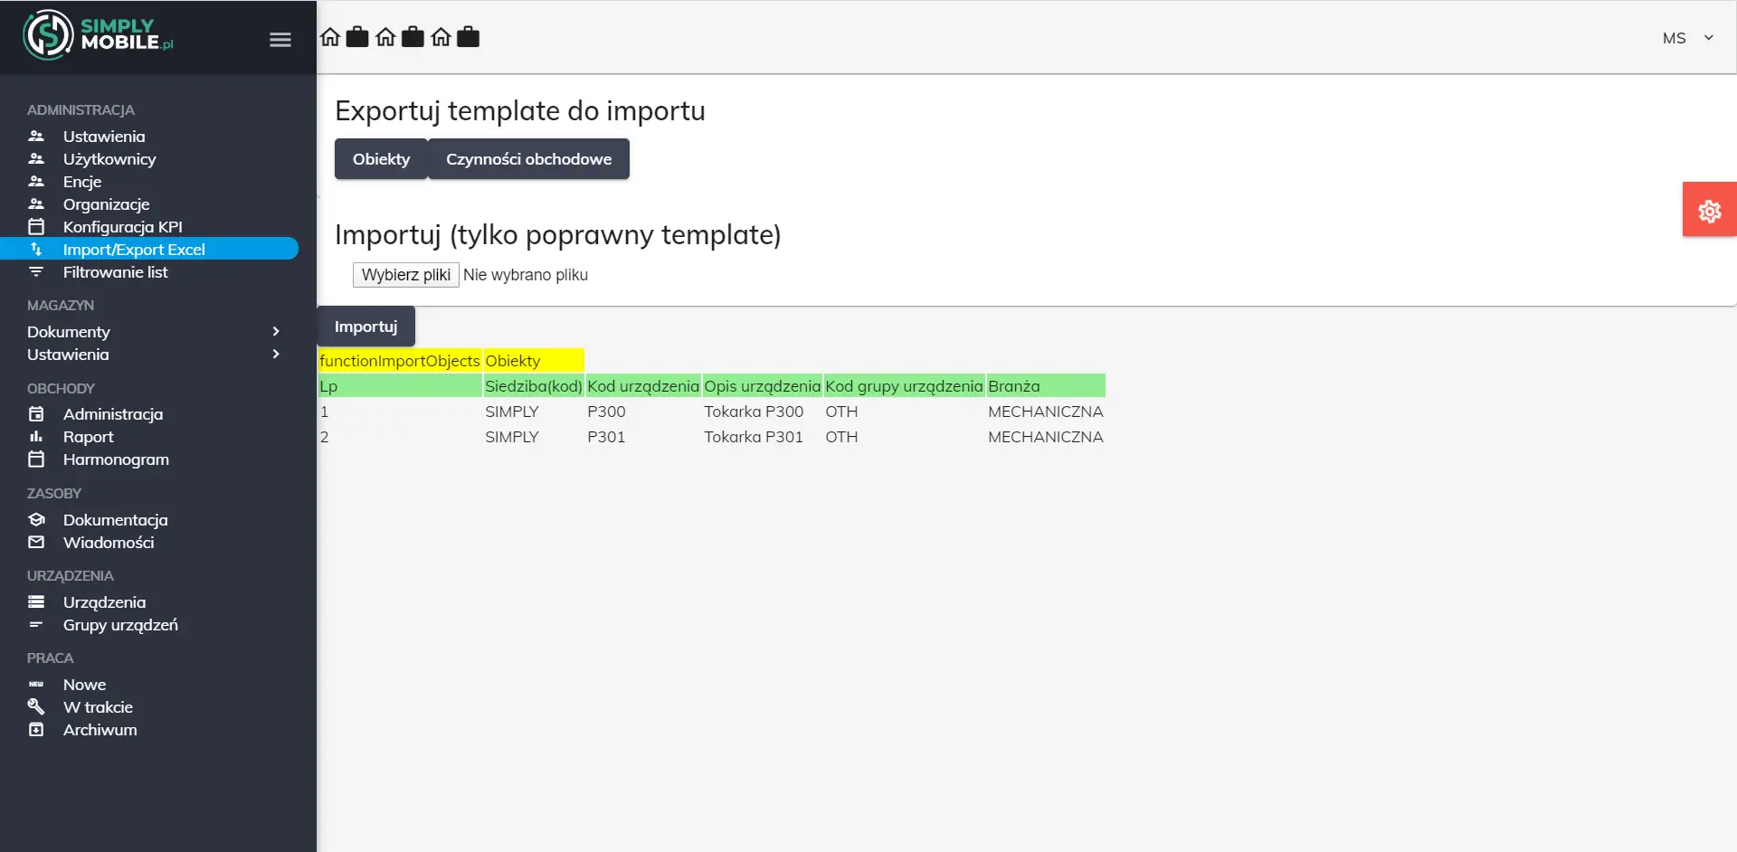Viewport: 1737px width, 852px height.
Task: Click the Obiekty export button
Action: coord(381,159)
